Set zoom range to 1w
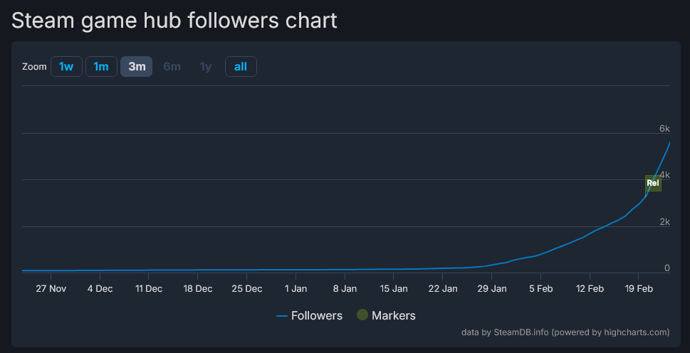Image resolution: width=690 pixels, height=353 pixels. [x=66, y=66]
